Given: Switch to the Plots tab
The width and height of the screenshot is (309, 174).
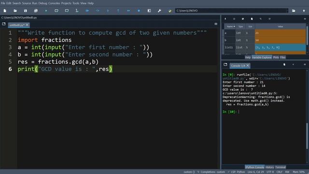Looking at the screenshot, I should click(276, 58).
